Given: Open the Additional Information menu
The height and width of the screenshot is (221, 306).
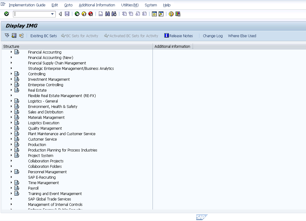Looking at the screenshot, I should [97, 5].
